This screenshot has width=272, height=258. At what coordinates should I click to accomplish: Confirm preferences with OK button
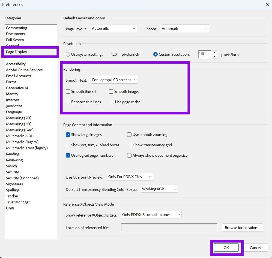pyautogui.click(x=226, y=247)
